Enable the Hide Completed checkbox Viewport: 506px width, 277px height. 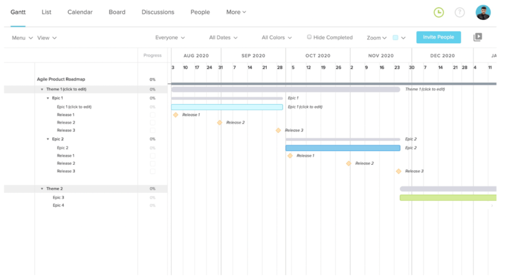point(309,37)
